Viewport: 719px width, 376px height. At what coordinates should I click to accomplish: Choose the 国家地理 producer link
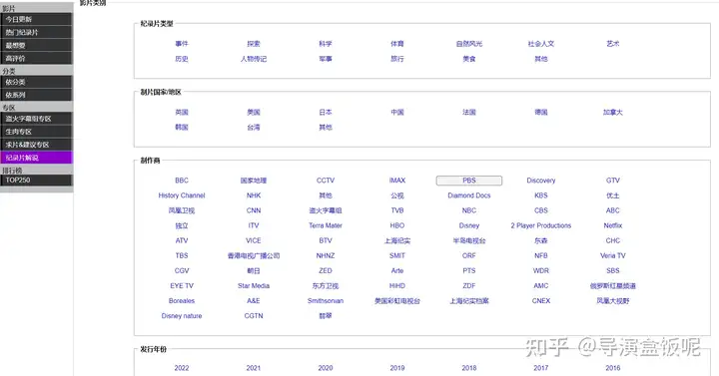(x=254, y=181)
